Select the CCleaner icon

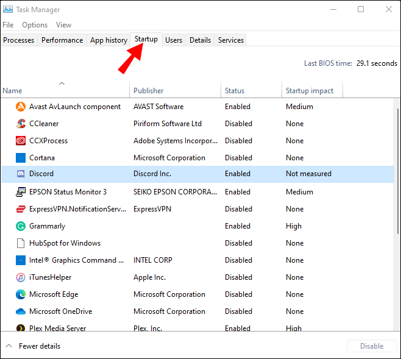(20, 124)
